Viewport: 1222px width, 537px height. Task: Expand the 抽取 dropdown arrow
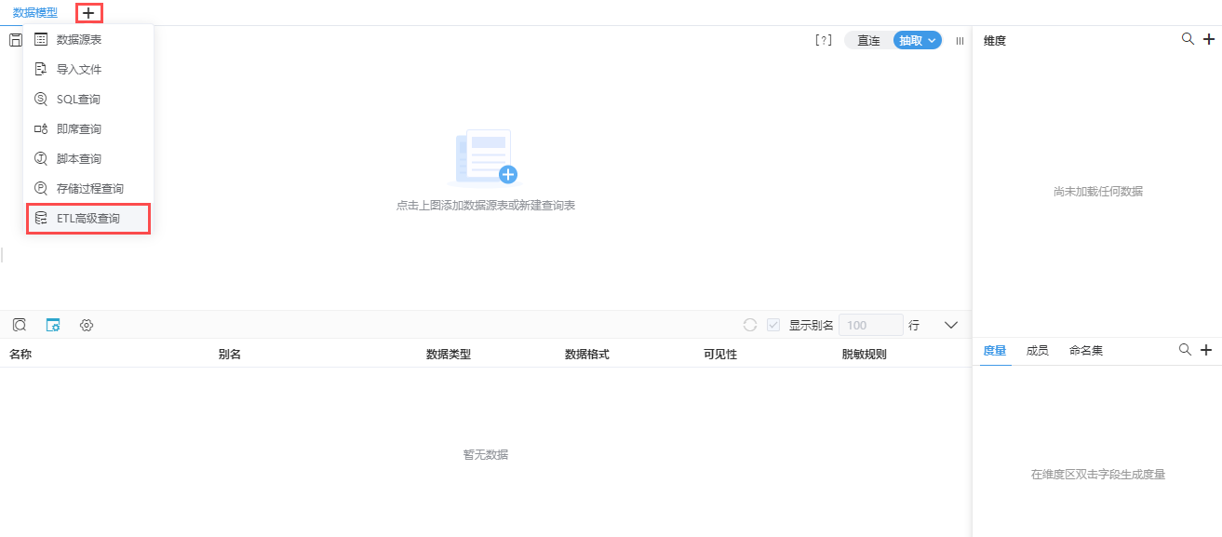click(x=932, y=40)
